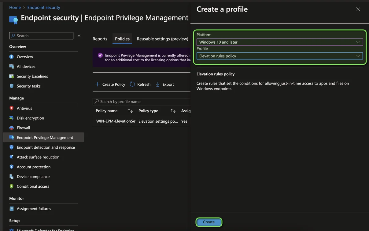Open Endpoint detection and response
Screen dimensions: 369x231
[x=46, y=147]
